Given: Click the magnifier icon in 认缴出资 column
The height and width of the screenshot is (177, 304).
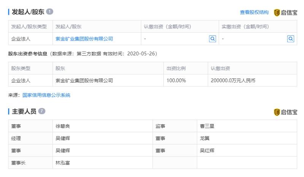Looking at the screenshot, I should click(x=212, y=39).
